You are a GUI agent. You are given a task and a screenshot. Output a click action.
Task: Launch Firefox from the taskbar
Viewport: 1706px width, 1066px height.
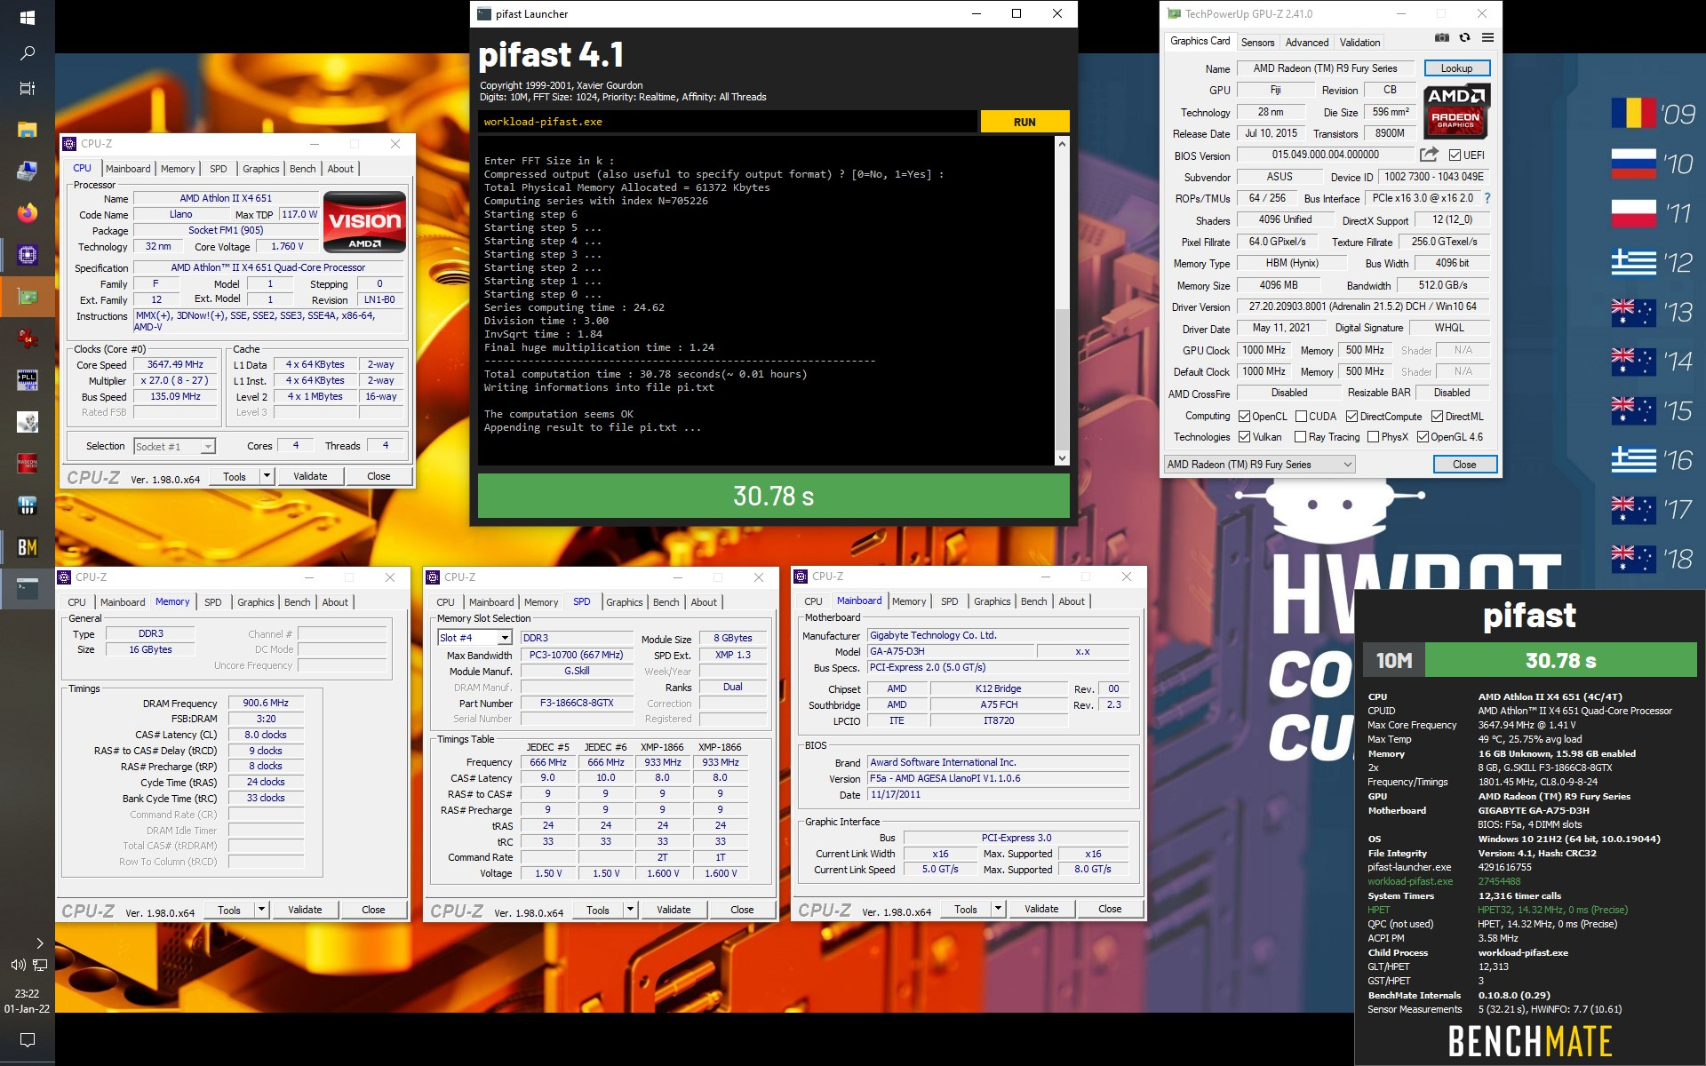point(27,213)
